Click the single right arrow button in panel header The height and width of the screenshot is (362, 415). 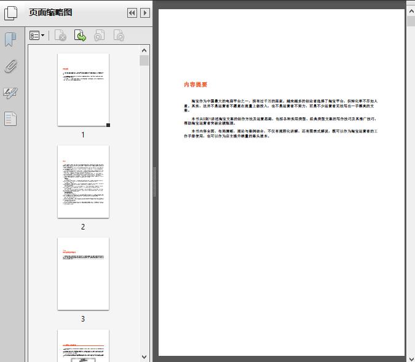(x=145, y=13)
